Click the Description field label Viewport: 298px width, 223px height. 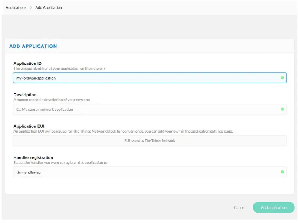[x=25, y=95]
